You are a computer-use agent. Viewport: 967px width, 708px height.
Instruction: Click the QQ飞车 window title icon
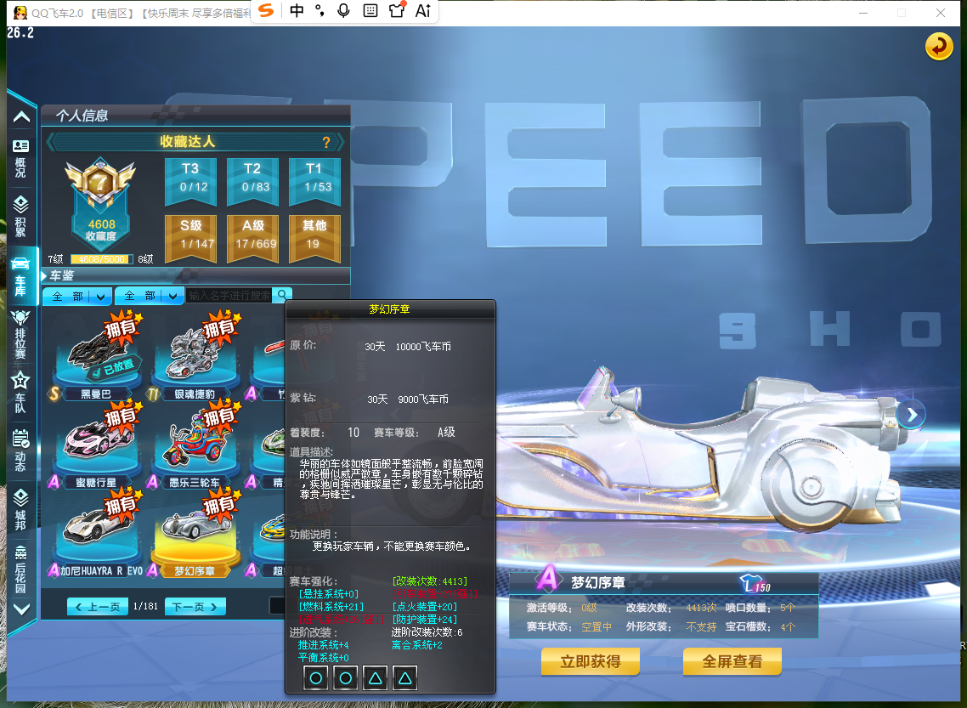(x=20, y=13)
